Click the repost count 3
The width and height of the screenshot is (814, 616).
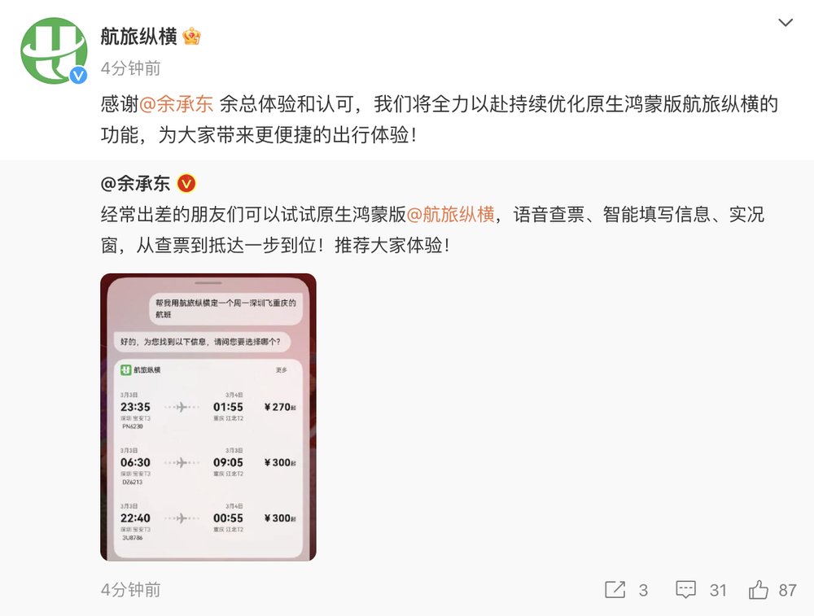pos(643,590)
